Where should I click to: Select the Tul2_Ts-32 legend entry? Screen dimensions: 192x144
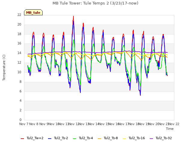click(x=161, y=138)
